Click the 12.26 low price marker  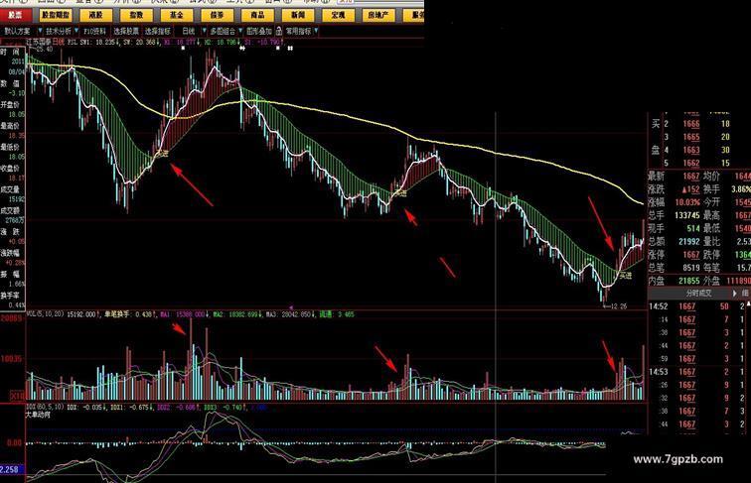coord(616,306)
